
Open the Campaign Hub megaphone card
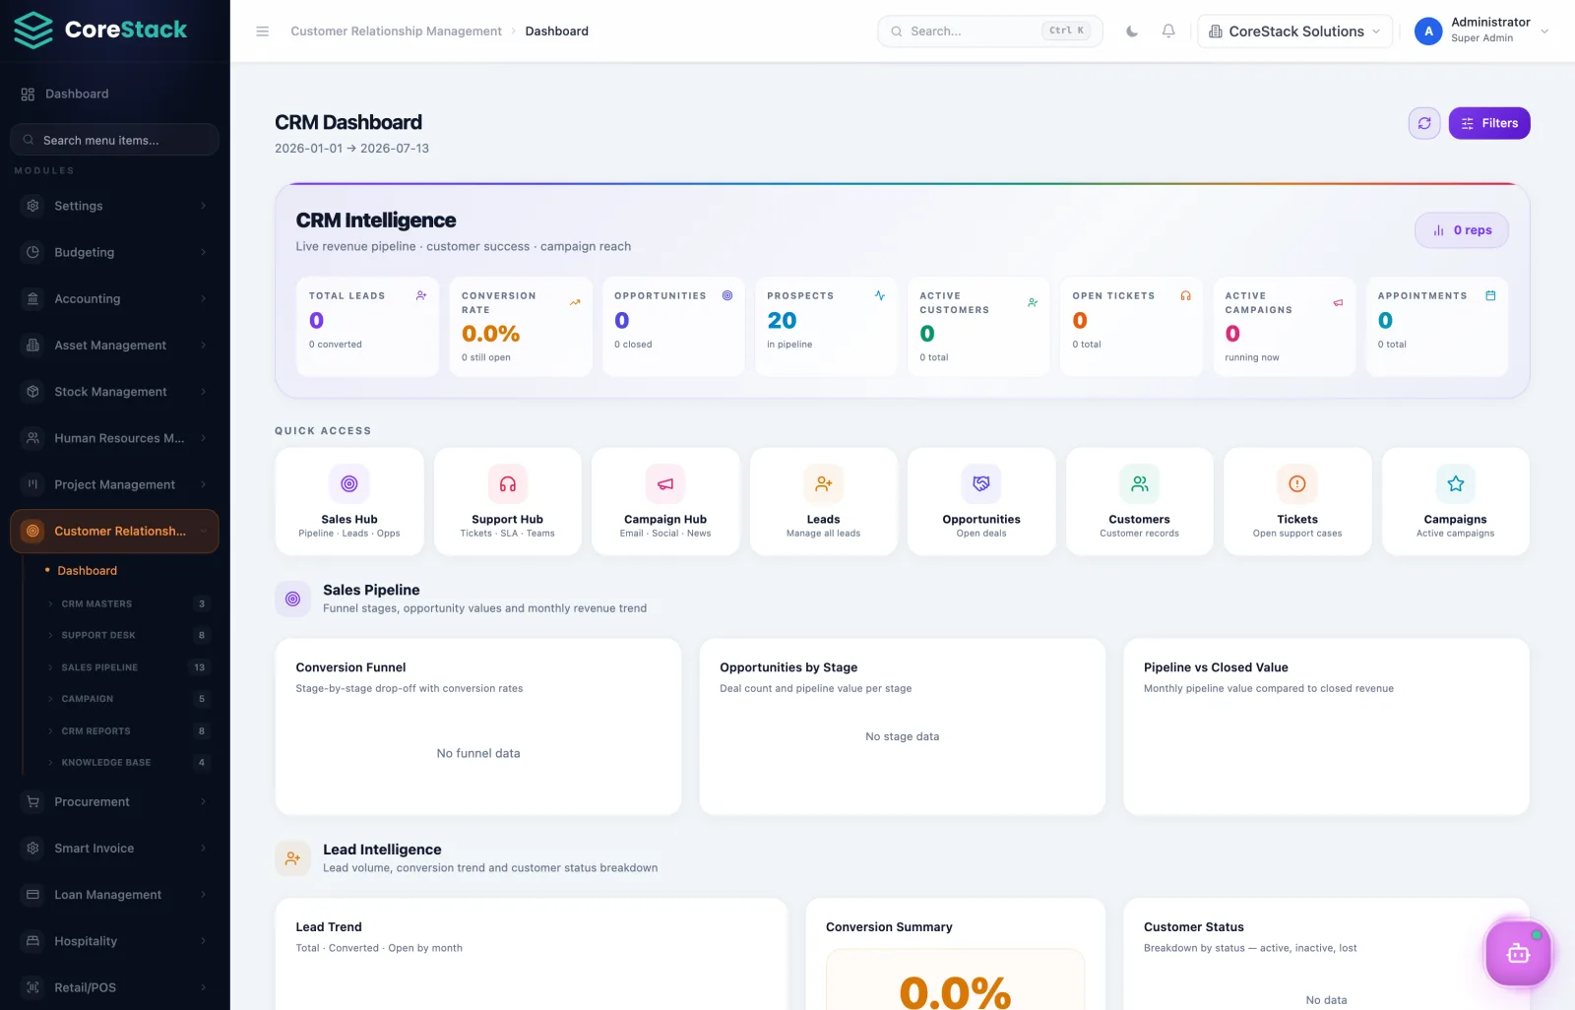coord(665,502)
